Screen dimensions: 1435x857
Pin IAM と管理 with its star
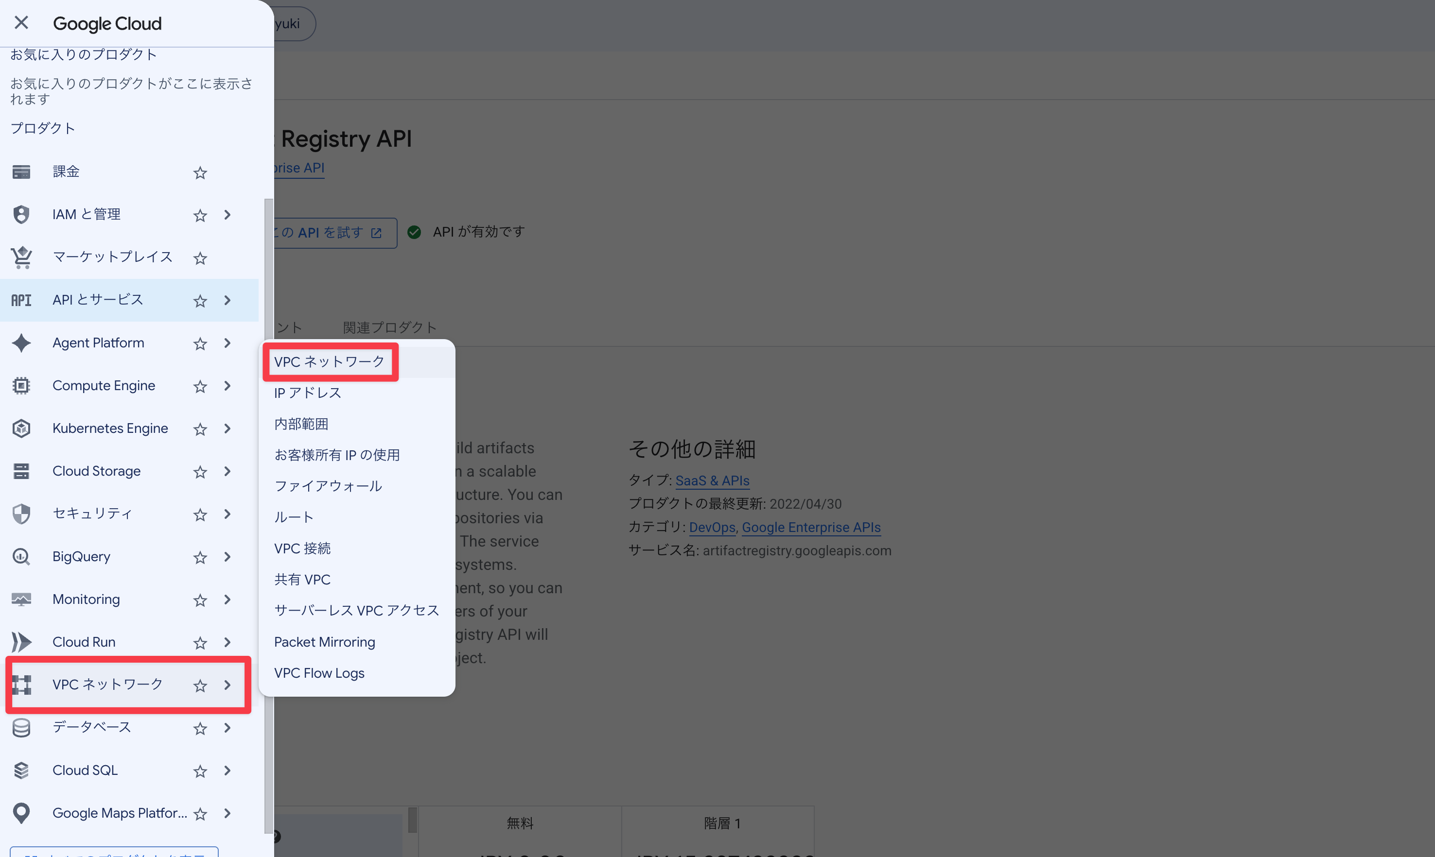coord(200,215)
